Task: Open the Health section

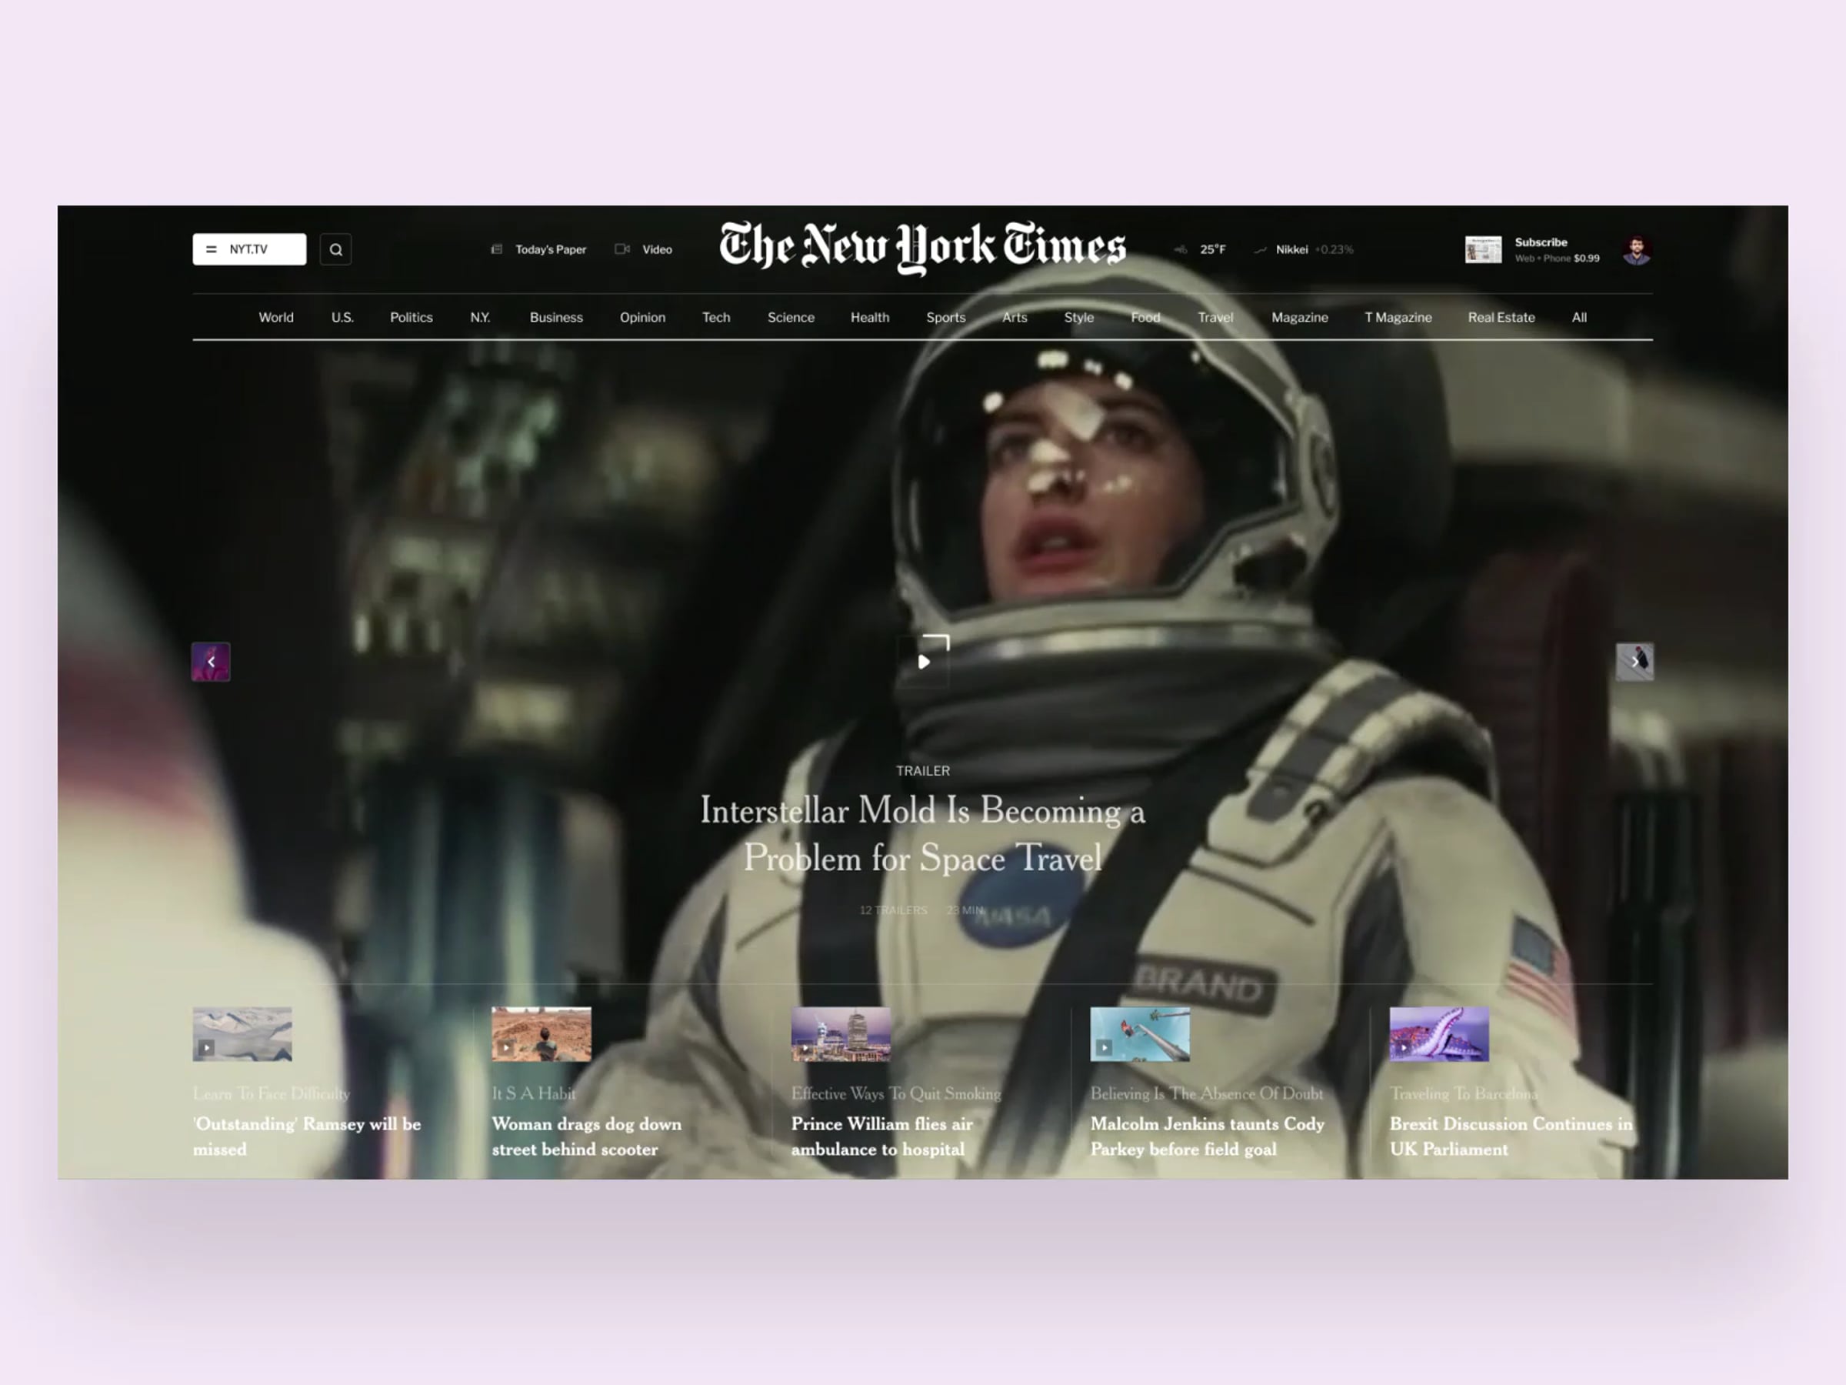Action: (x=870, y=317)
